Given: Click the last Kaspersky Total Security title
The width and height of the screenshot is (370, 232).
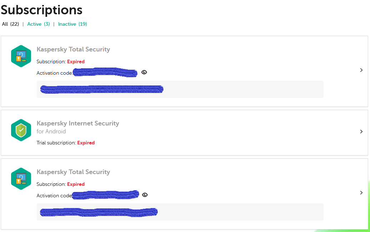Looking at the screenshot, I should 73,172.
